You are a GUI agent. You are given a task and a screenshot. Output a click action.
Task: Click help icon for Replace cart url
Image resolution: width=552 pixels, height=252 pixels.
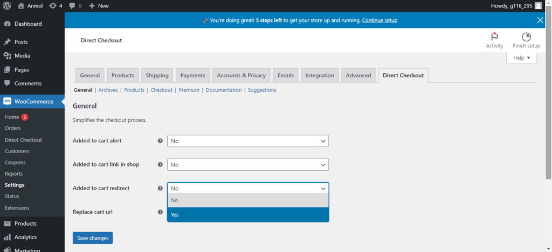pos(160,212)
